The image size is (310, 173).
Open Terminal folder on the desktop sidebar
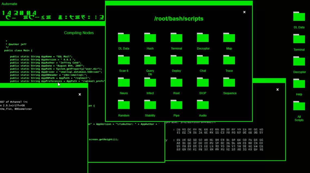point(299,39)
